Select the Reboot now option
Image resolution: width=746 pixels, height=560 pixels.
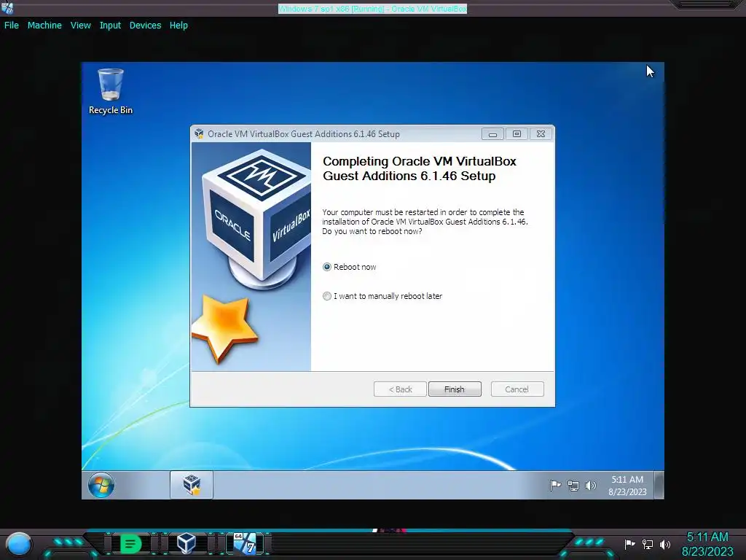(x=349, y=267)
